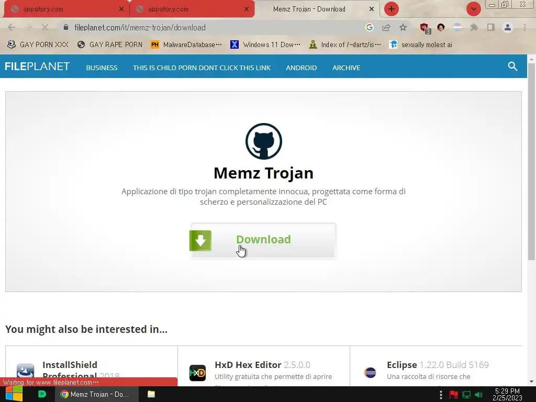Screen dimensions: 536x402
Task: Click the forward navigation arrow
Action: 28,27
